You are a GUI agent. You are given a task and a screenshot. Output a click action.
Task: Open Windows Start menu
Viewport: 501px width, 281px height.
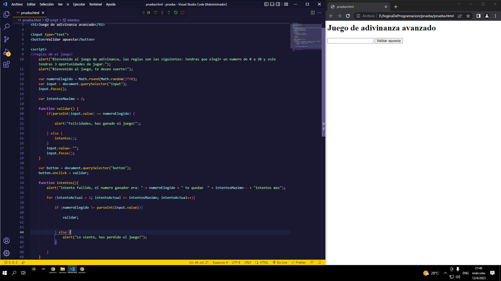(x=5, y=273)
